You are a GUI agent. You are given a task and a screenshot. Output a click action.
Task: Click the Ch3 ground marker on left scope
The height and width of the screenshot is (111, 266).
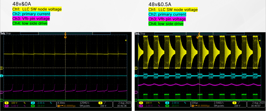(x=1, y=92)
